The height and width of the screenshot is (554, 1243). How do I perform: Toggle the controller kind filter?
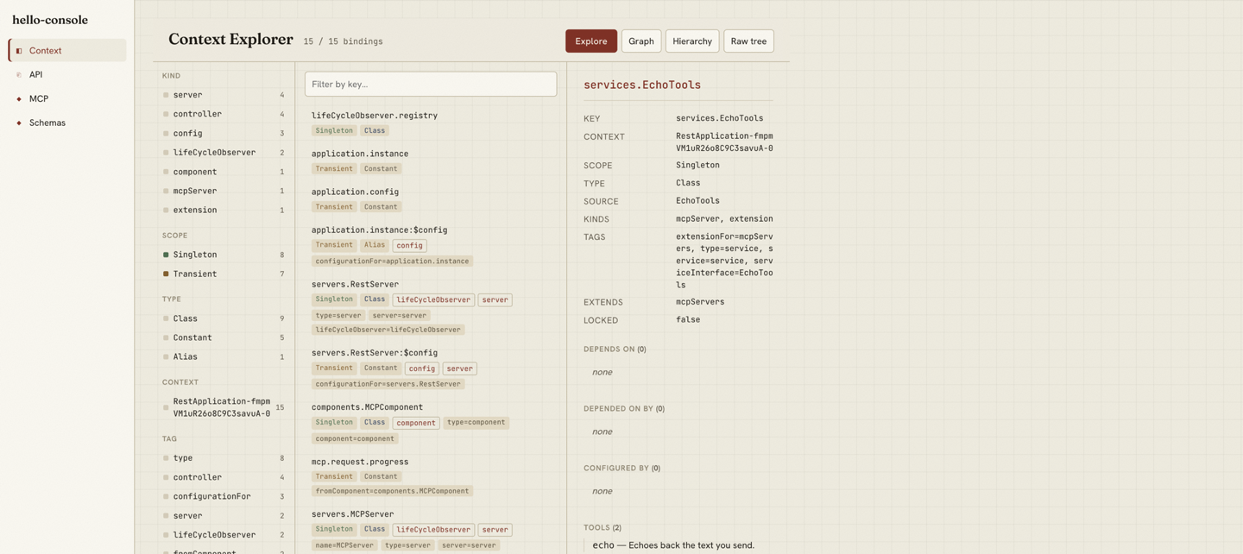click(224, 114)
